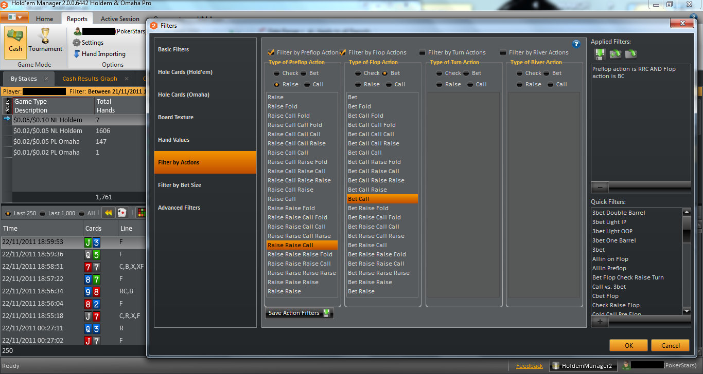The image size is (703, 374).
Task: Select Bet Fold in flop action list
Action: click(x=382, y=106)
